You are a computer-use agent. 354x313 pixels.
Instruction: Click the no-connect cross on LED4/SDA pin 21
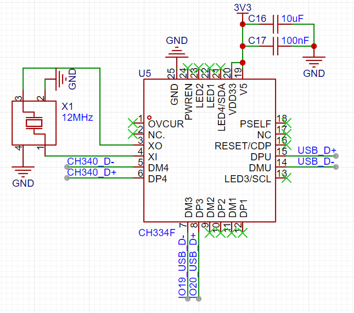(221, 68)
